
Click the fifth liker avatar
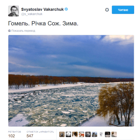coord(88,134)
